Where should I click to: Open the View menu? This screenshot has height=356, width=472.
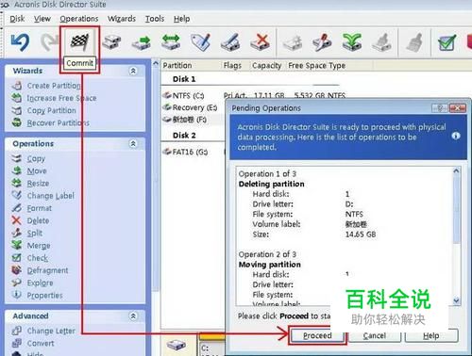point(42,19)
